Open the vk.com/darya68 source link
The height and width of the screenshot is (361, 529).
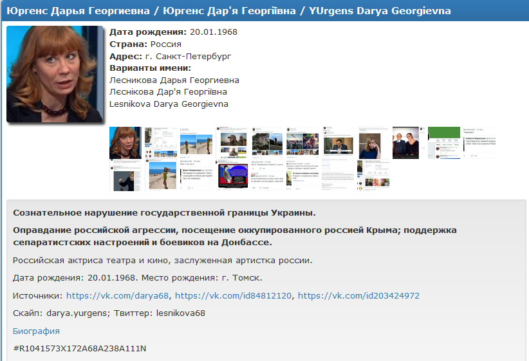118,296
